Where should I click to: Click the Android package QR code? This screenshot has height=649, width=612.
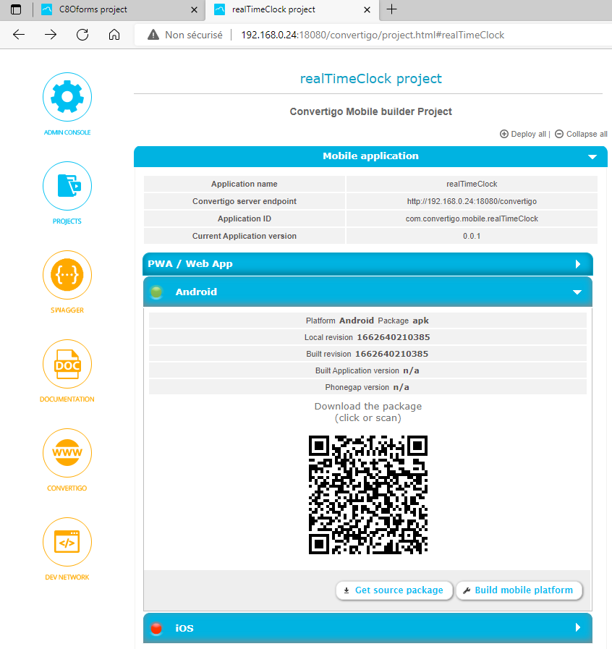(367, 494)
